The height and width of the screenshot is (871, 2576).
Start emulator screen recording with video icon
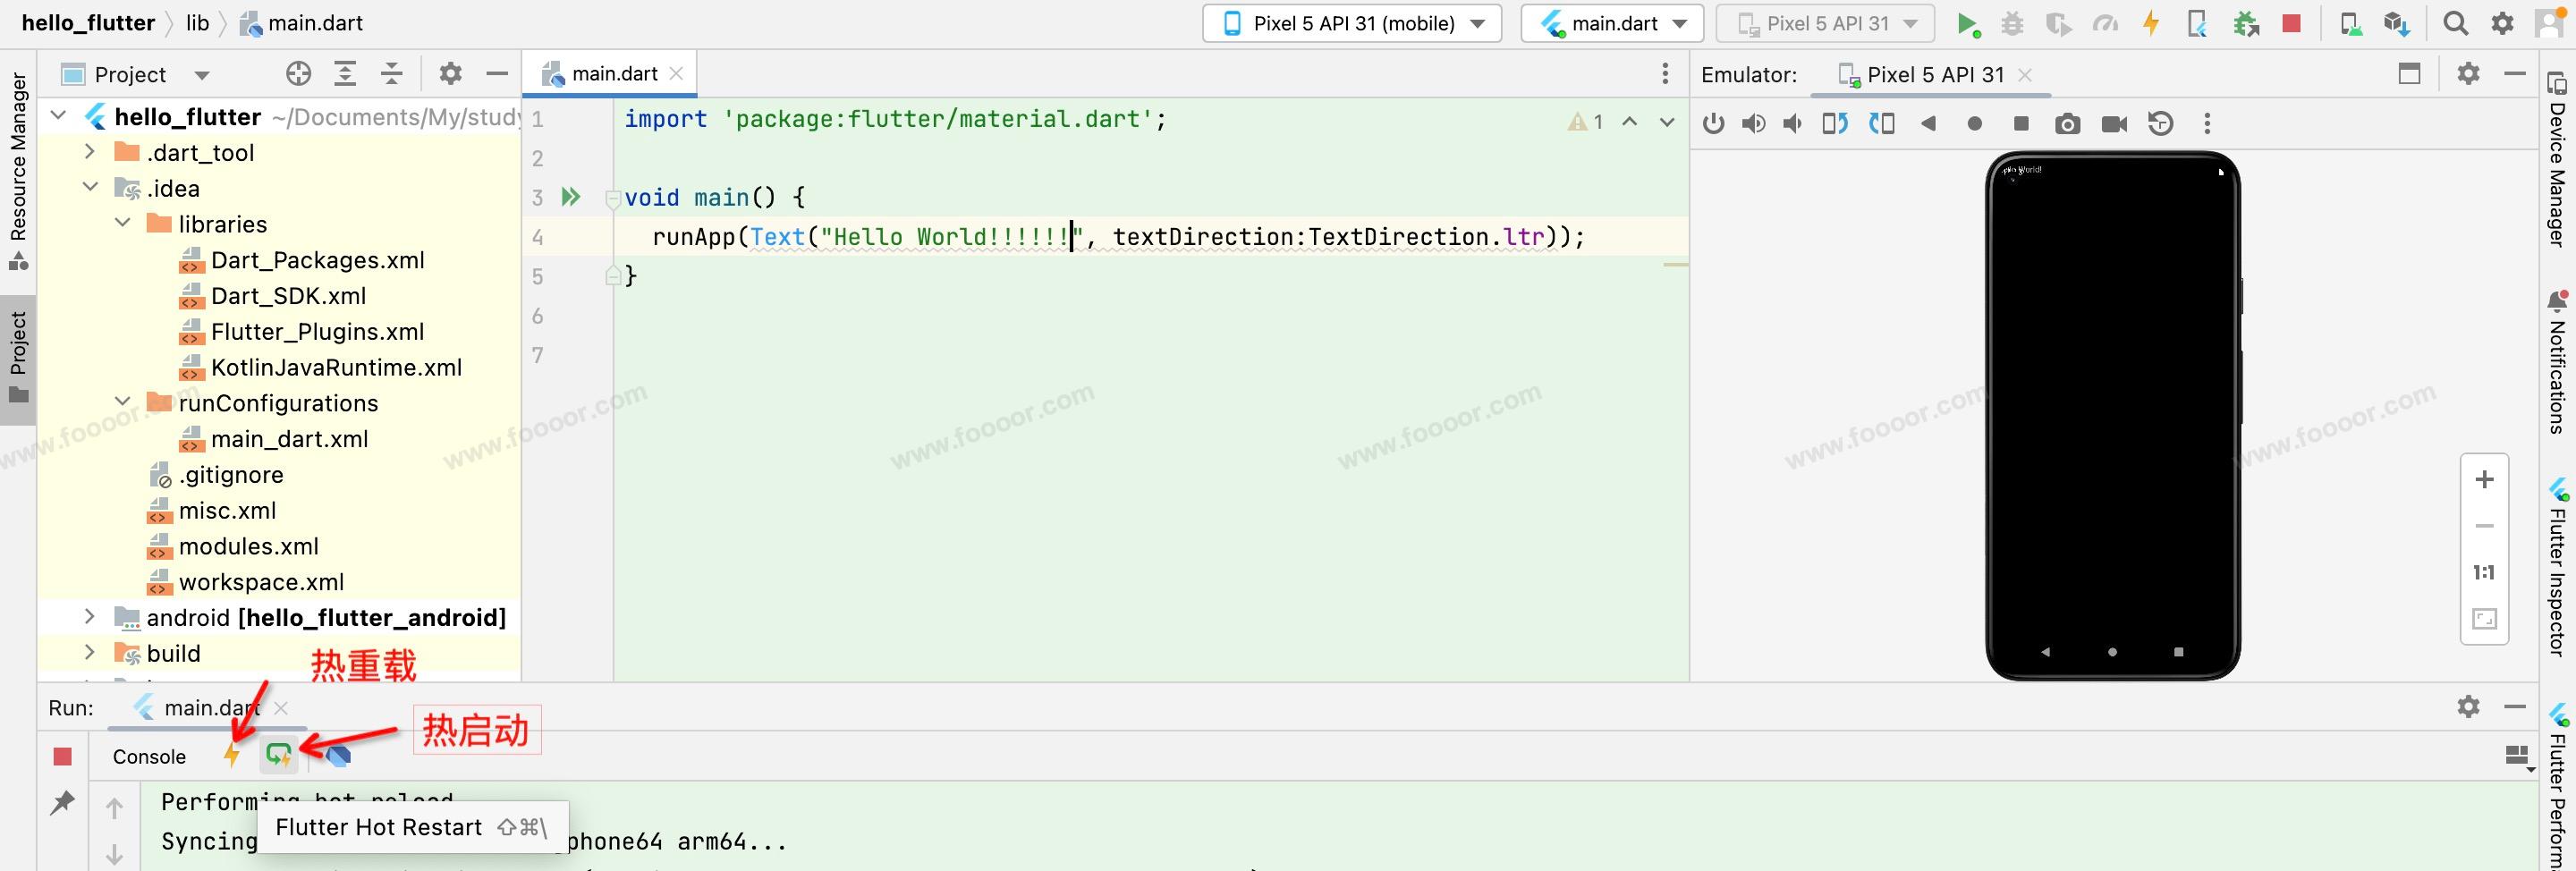tap(2114, 124)
